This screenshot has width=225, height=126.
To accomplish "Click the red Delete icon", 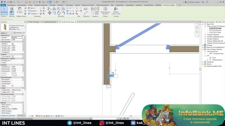I will point(73,14).
